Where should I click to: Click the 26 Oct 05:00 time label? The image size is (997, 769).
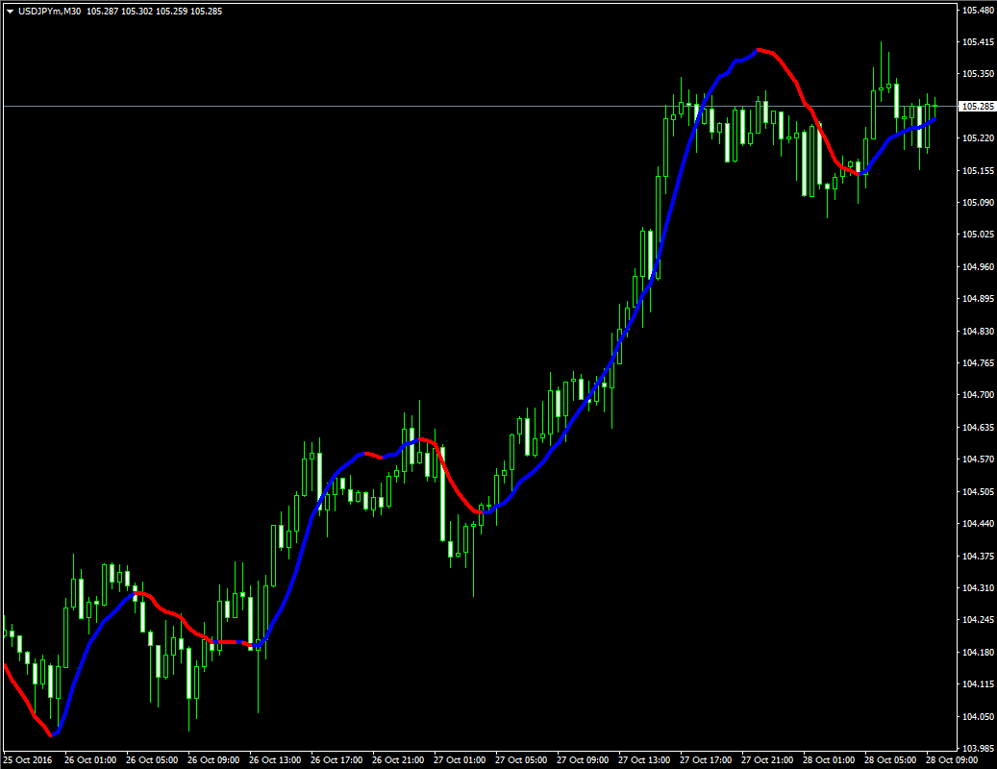click(152, 760)
